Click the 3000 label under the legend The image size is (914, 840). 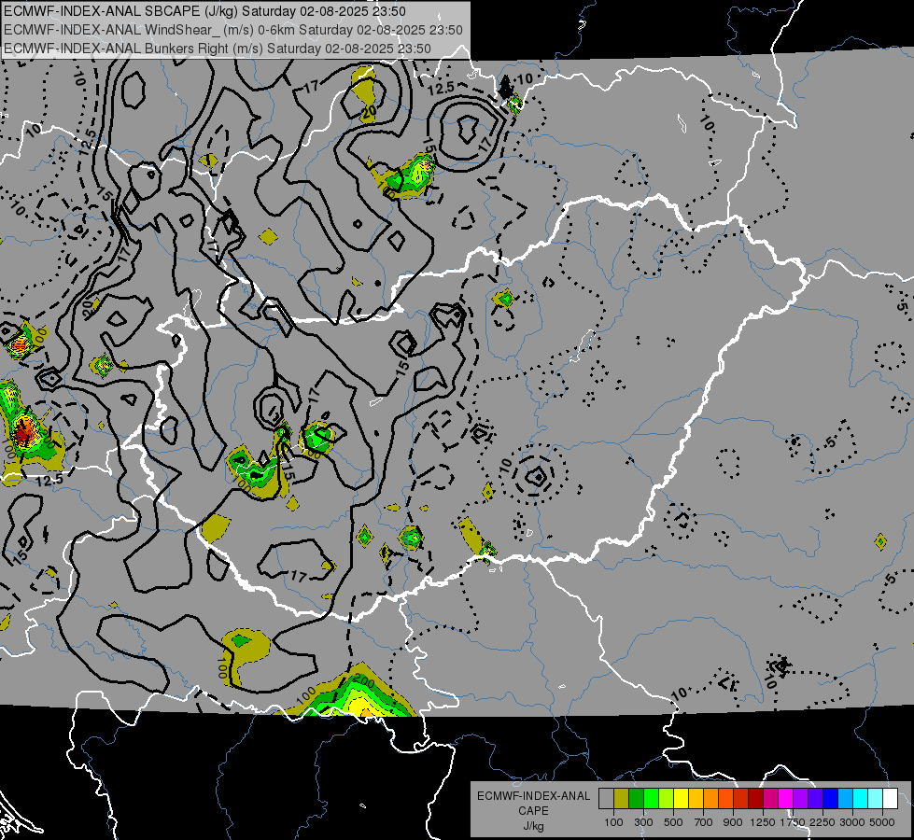(852, 822)
